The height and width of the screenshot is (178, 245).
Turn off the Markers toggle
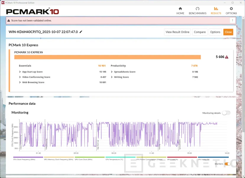227,164
